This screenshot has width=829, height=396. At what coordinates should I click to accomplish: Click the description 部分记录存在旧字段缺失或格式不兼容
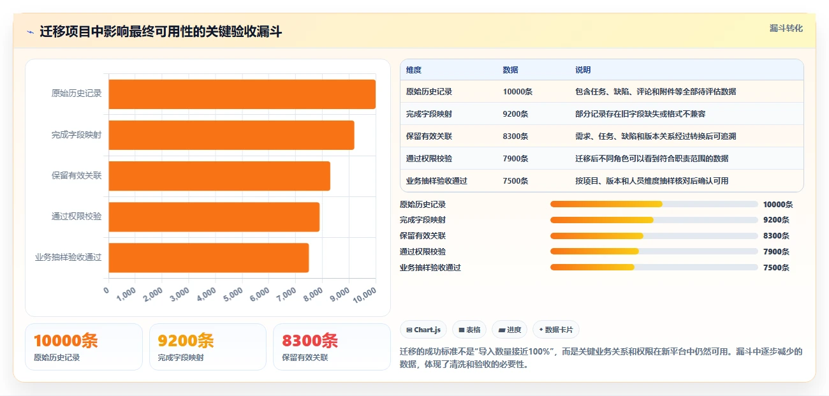640,114
